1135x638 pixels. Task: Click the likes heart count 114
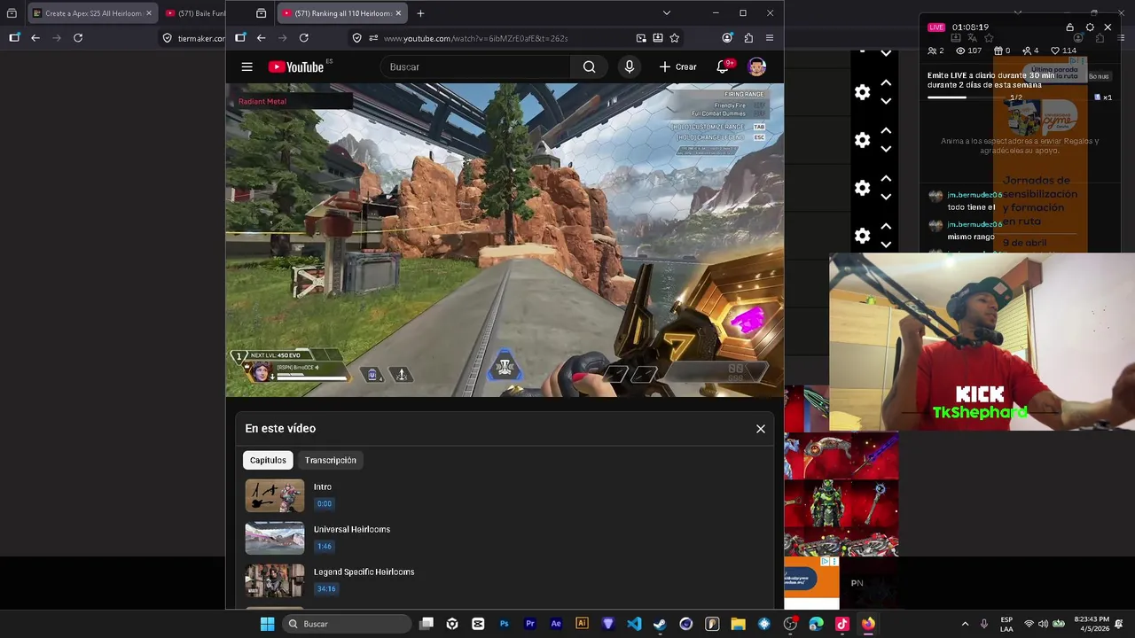tap(1063, 51)
